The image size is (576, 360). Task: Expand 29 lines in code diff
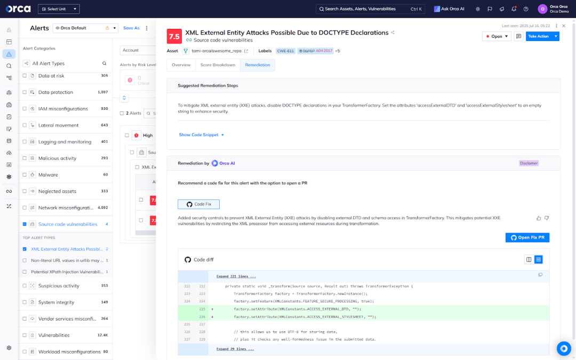pos(235,349)
